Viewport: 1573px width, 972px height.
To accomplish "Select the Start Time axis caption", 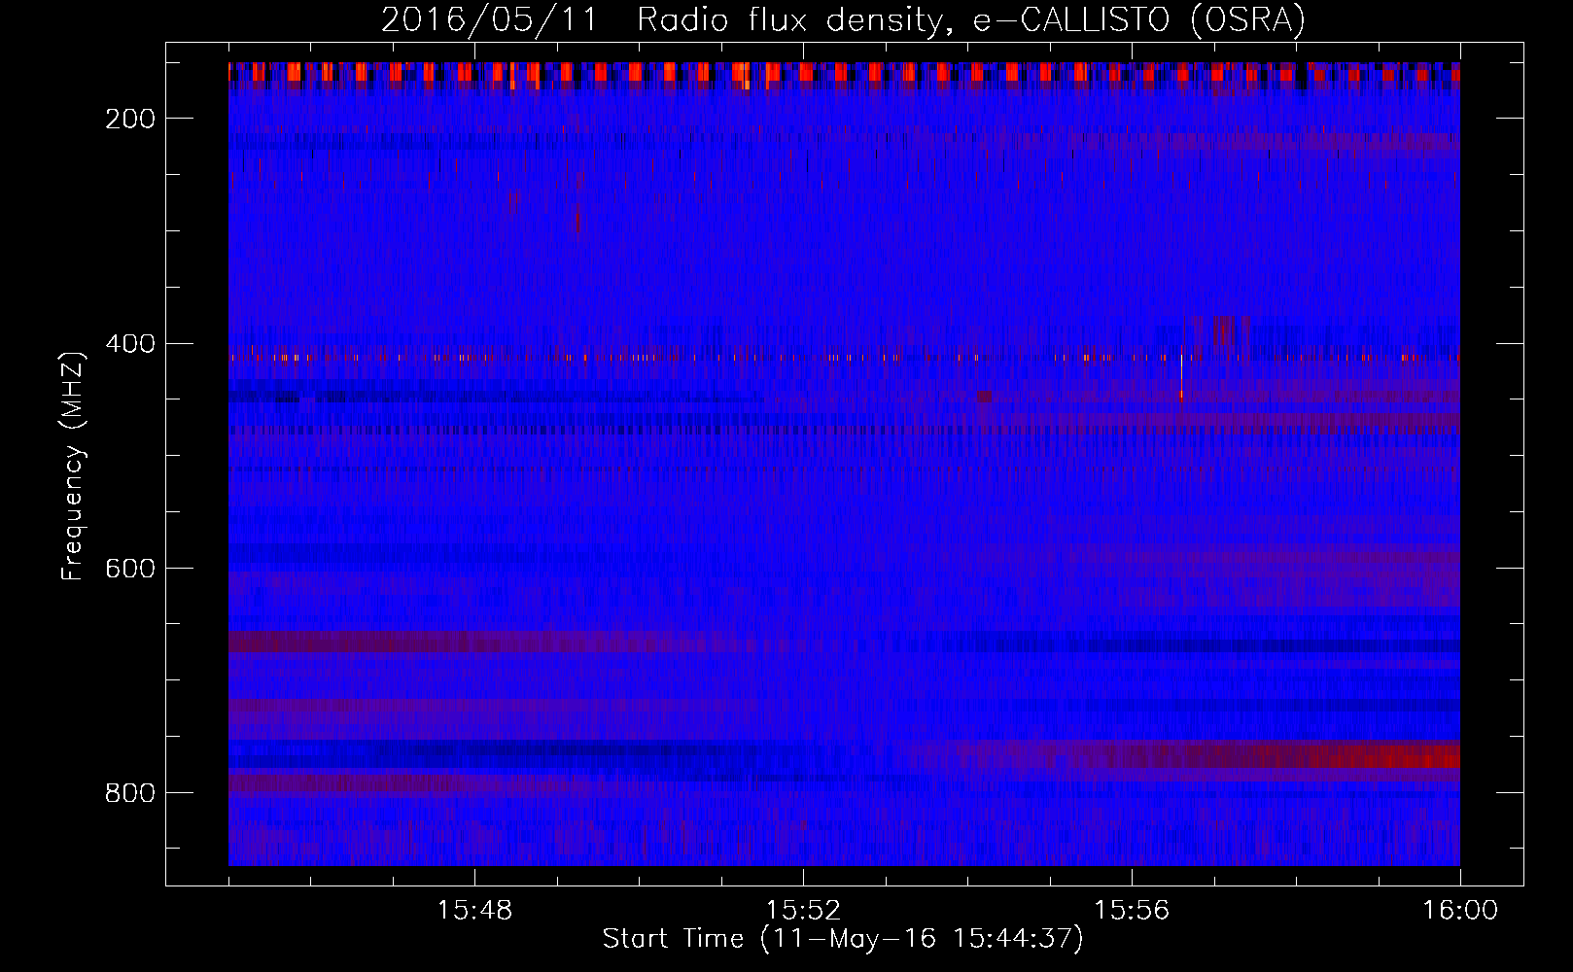I will tap(843, 939).
